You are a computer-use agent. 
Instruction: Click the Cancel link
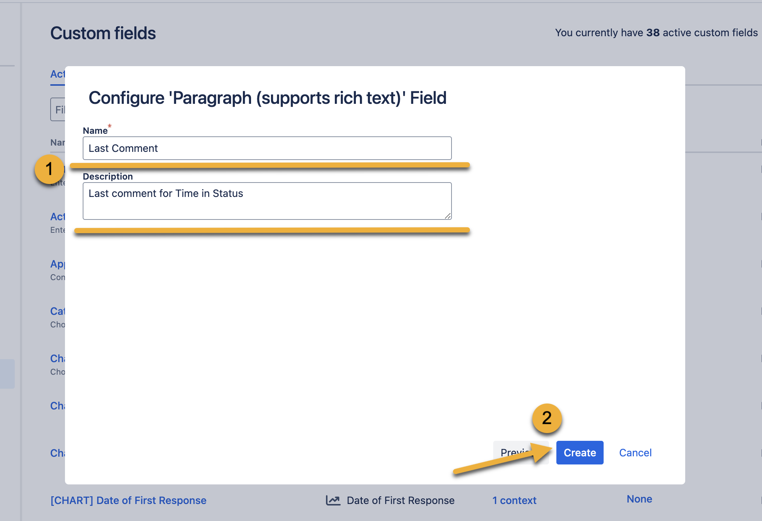[x=635, y=453]
